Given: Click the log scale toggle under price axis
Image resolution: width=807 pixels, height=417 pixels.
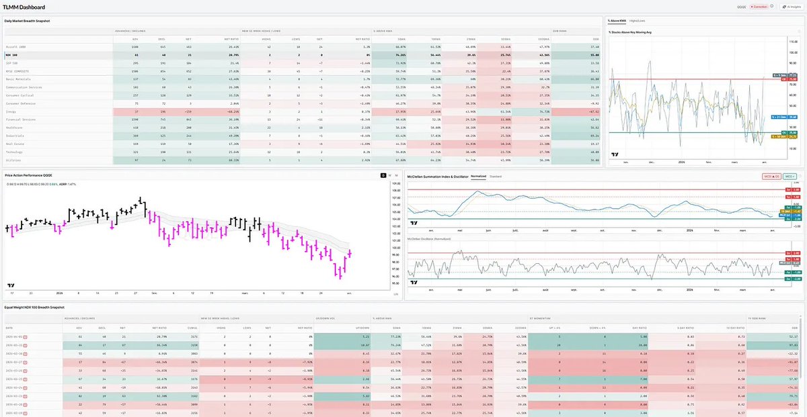Looking at the screenshot, I should (395, 293).
